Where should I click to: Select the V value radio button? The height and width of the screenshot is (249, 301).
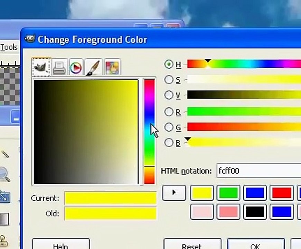pos(169,95)
